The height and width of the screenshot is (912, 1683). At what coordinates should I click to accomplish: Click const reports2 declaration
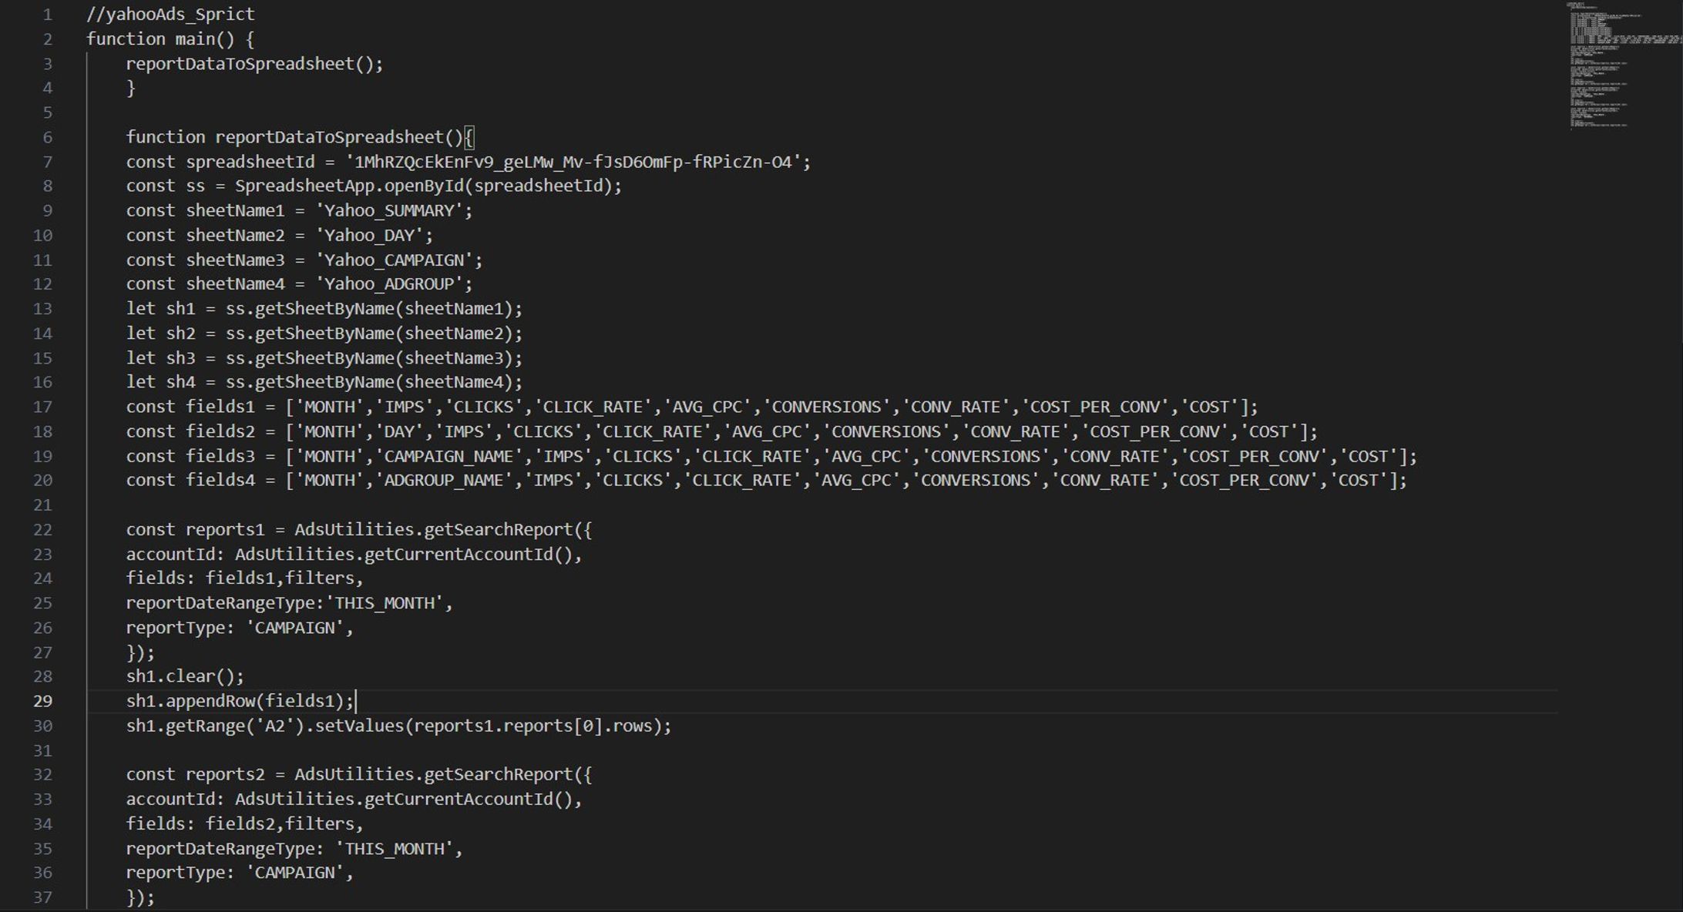point(195,774)
